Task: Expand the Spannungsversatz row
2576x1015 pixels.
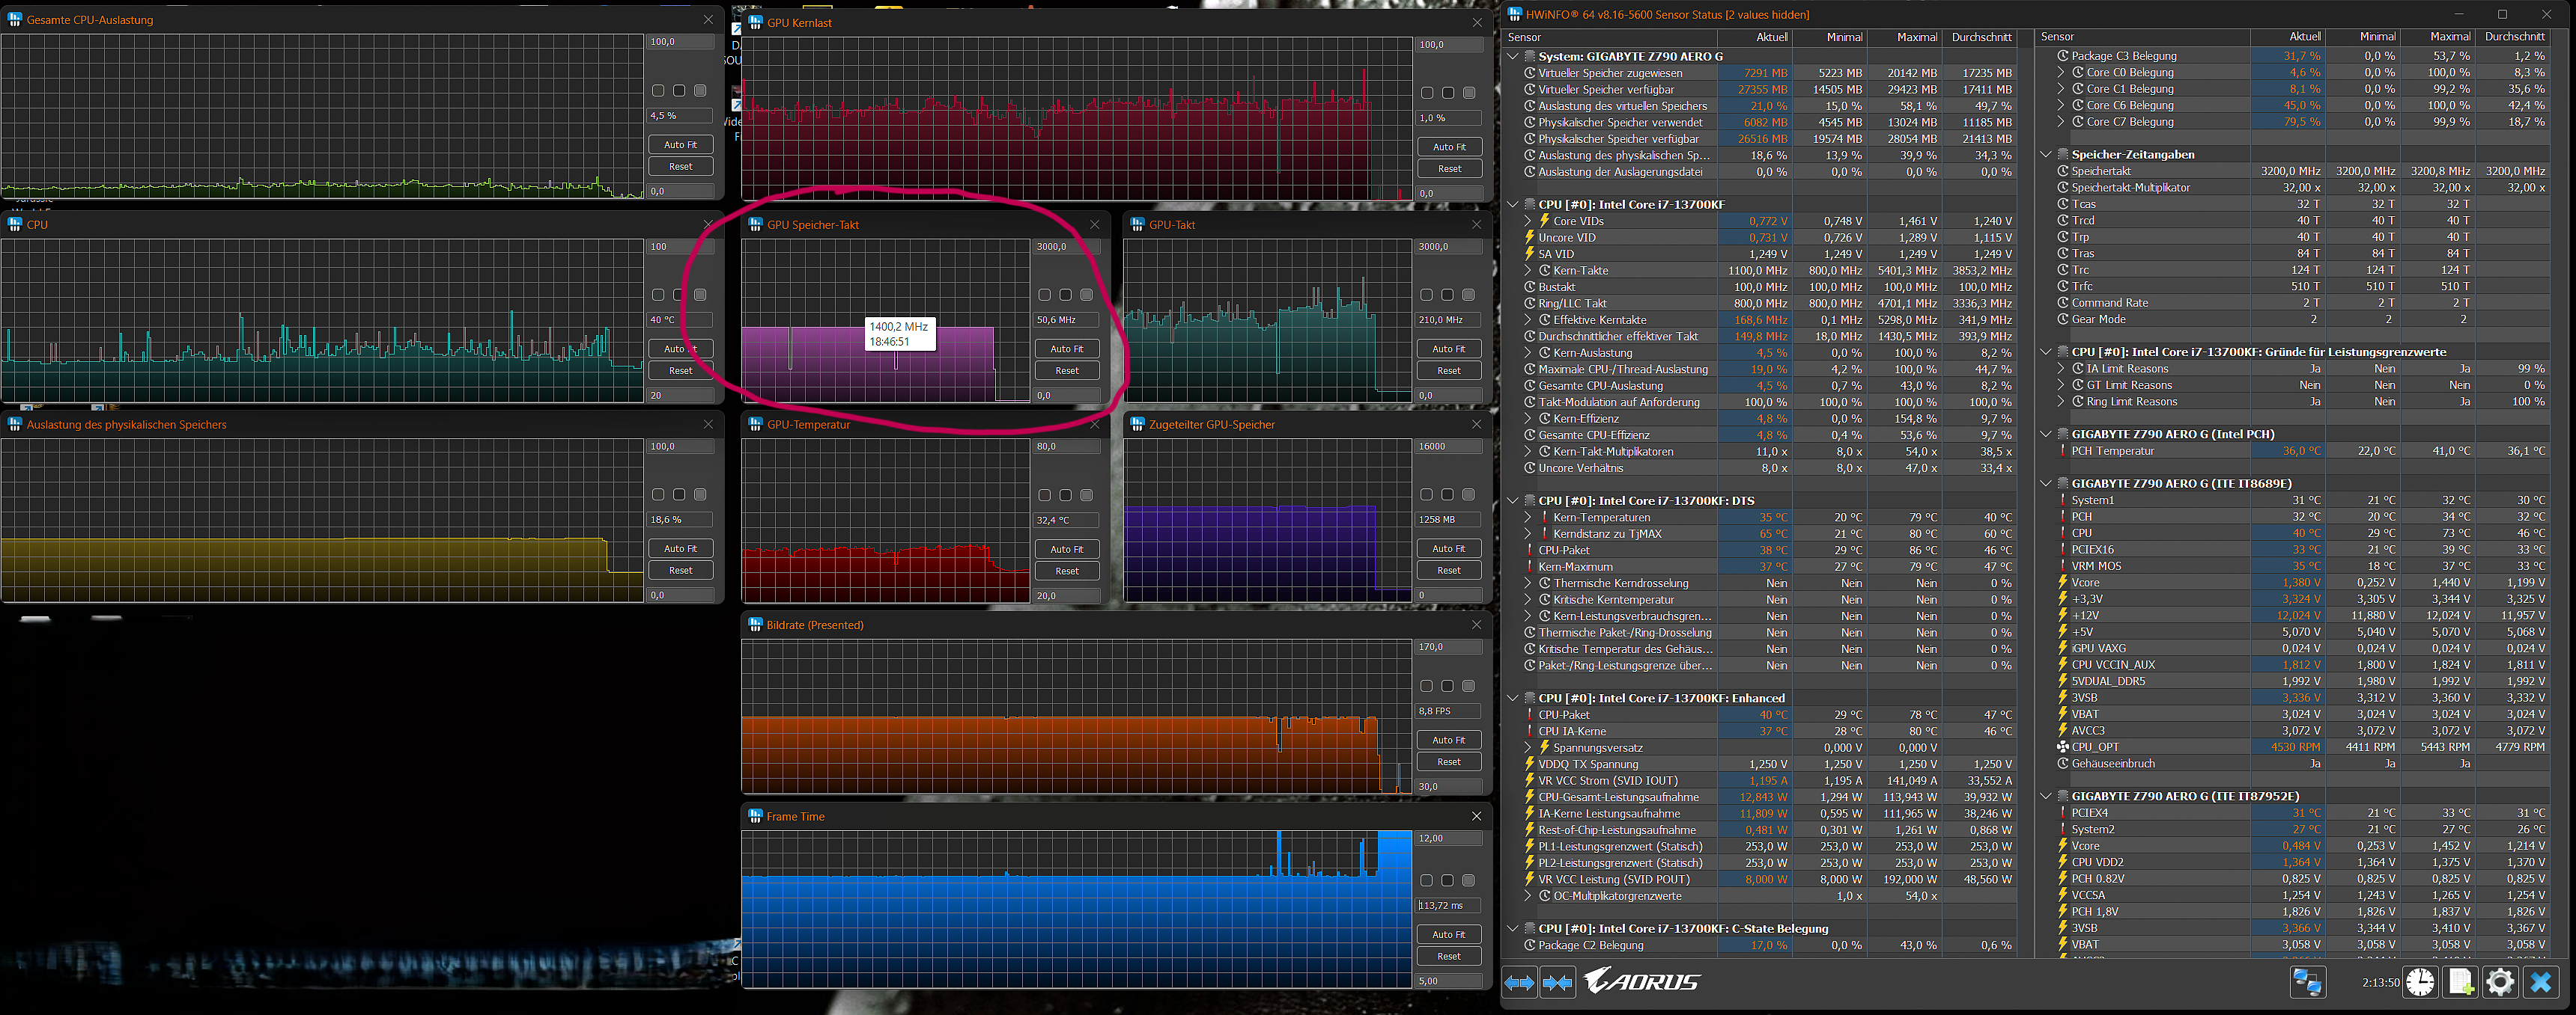Action: (1528, 747)
